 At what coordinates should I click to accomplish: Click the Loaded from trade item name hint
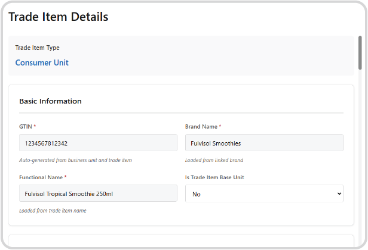[53, 211]
